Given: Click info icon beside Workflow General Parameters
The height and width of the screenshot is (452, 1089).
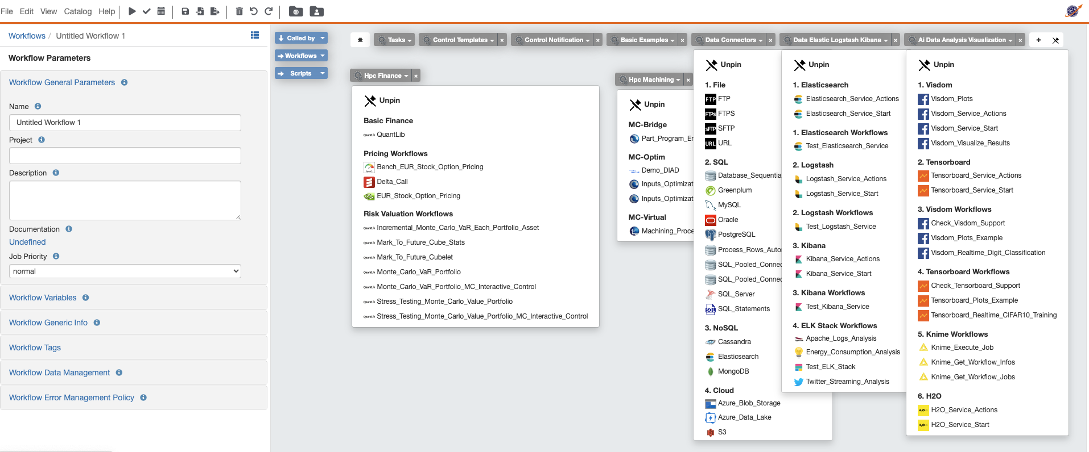Looking at the screenshot, I should 124,82.
